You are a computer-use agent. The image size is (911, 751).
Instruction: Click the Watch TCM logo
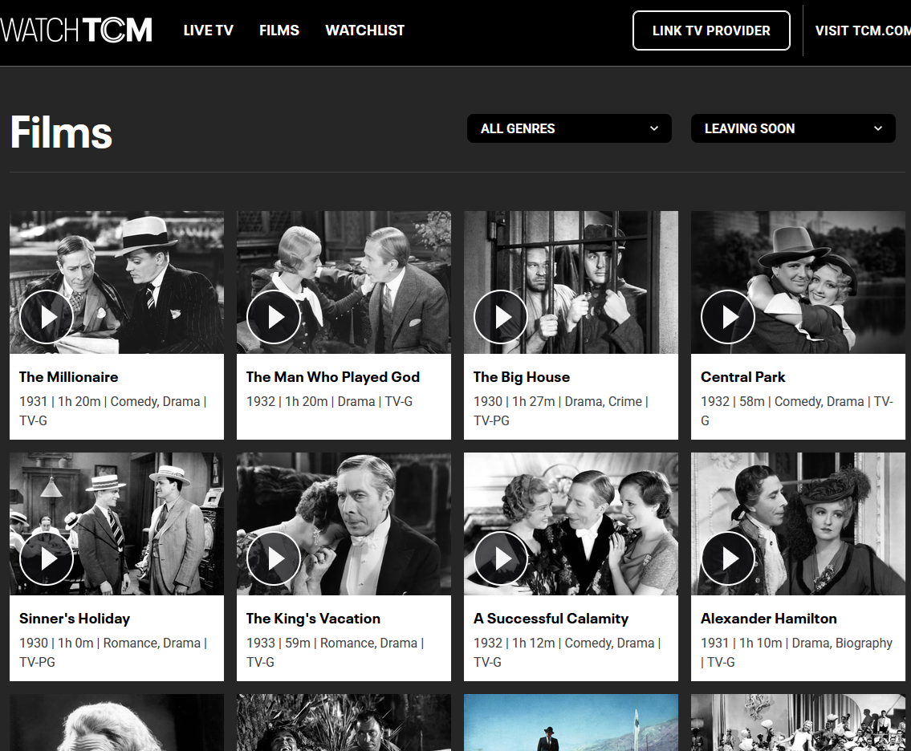point(76,30)
